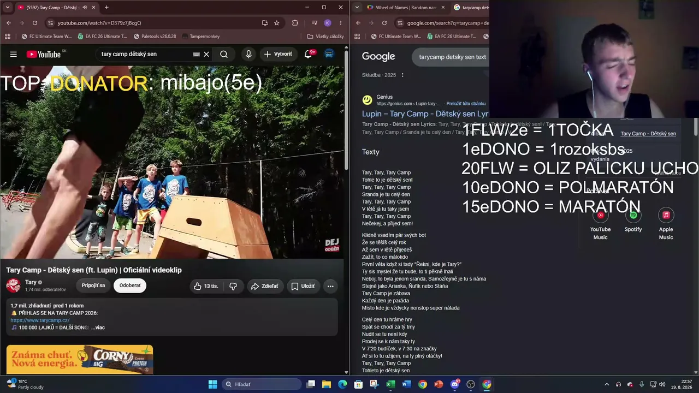This screenshot has height=393, width=699.
Task: Like the Tary Camp video
Action: click(205, 286)
